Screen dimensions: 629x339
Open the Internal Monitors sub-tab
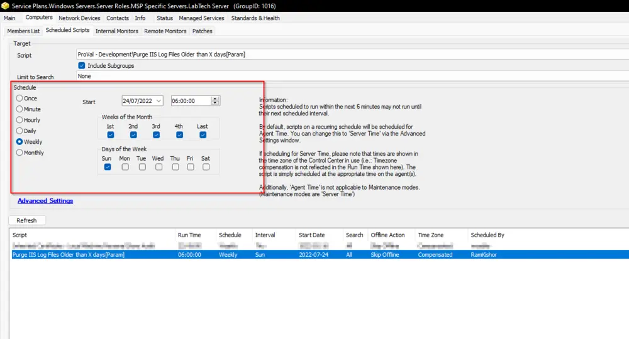(x=117, y=31)
